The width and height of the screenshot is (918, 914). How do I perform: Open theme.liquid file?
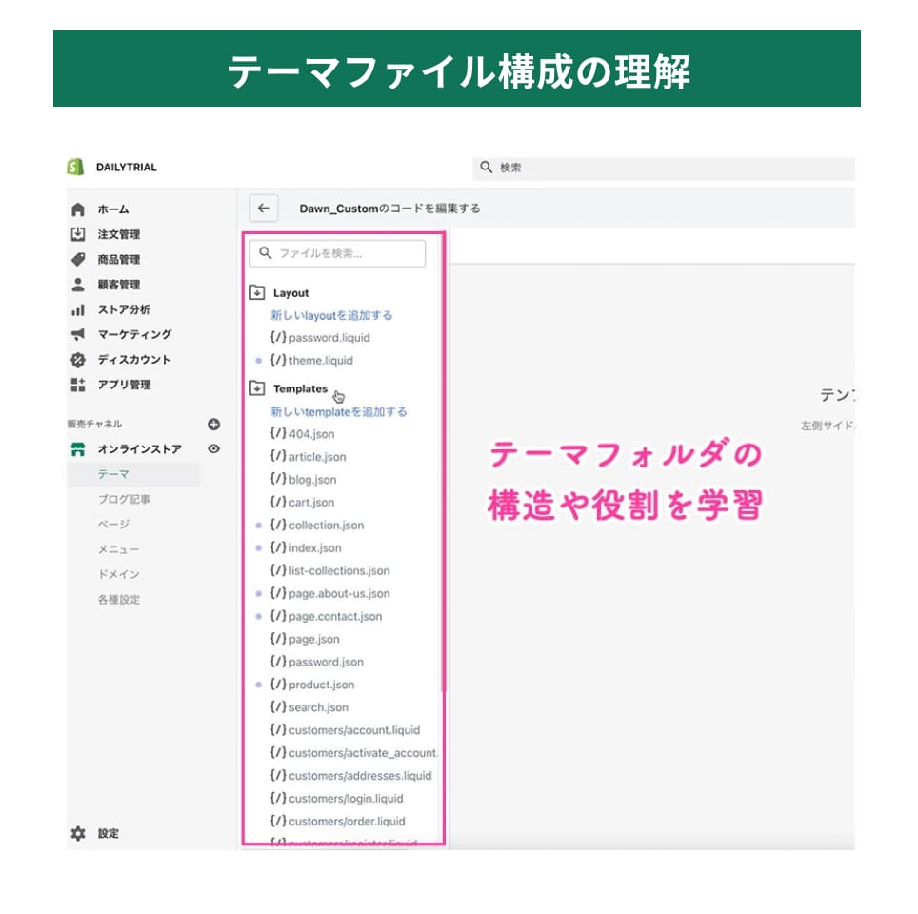pos(320,361)
